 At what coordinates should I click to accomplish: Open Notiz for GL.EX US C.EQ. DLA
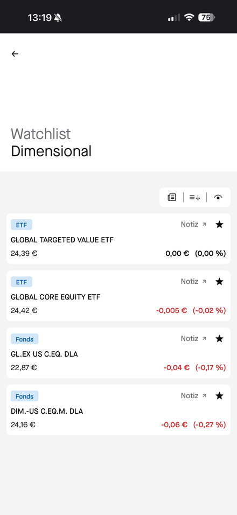coord(193,339)
